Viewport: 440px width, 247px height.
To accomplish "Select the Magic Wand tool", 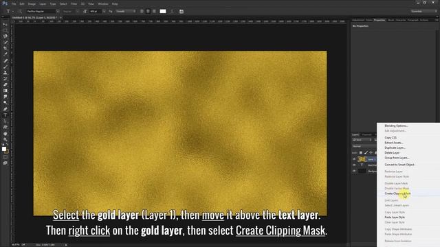I will (x=5, y=43).
